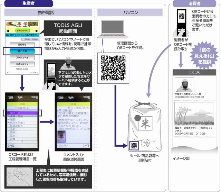The image size is (221, 192).
Task: Open the スケジュール button
Action: point(22,57)
